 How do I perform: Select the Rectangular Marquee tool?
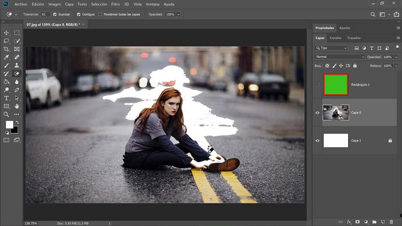tap(16, 33)
